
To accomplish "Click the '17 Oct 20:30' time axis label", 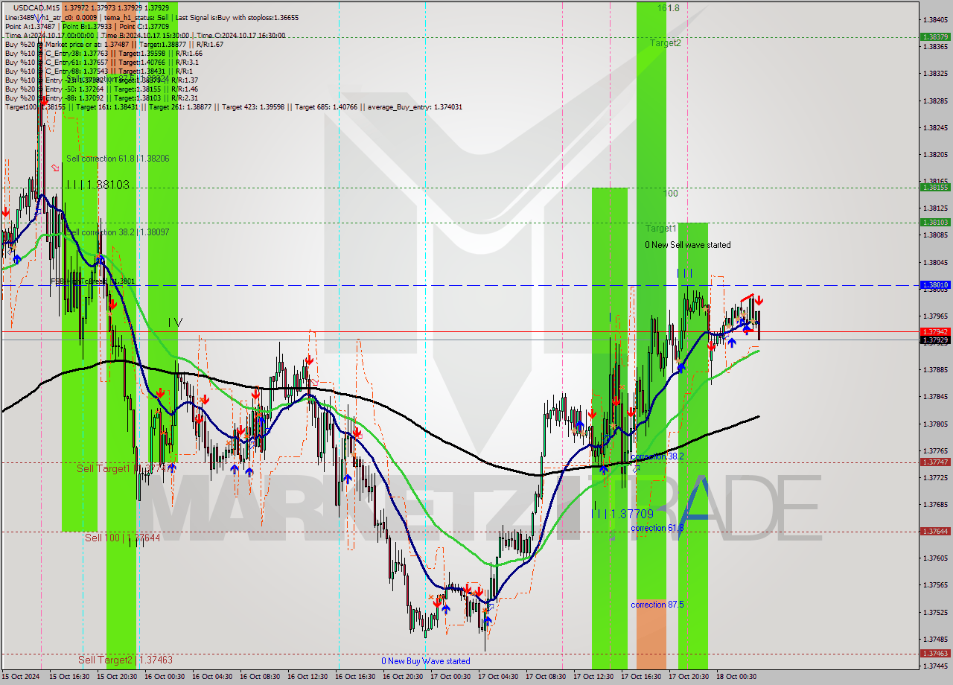I will pyautogui.click(x=688, y=677).
